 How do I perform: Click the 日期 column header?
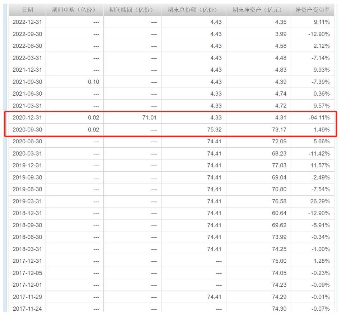pos(27,10)
